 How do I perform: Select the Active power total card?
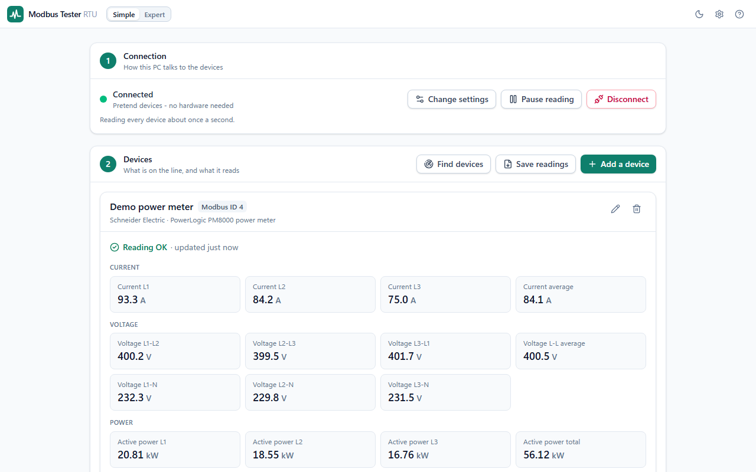581,450
